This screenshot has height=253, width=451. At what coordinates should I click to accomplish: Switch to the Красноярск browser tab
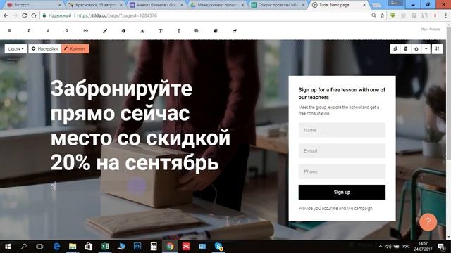click(x=95, y=5)
